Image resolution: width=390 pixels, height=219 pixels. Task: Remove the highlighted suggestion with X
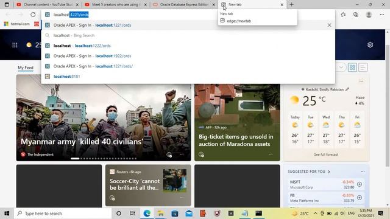tap(329, 25)
